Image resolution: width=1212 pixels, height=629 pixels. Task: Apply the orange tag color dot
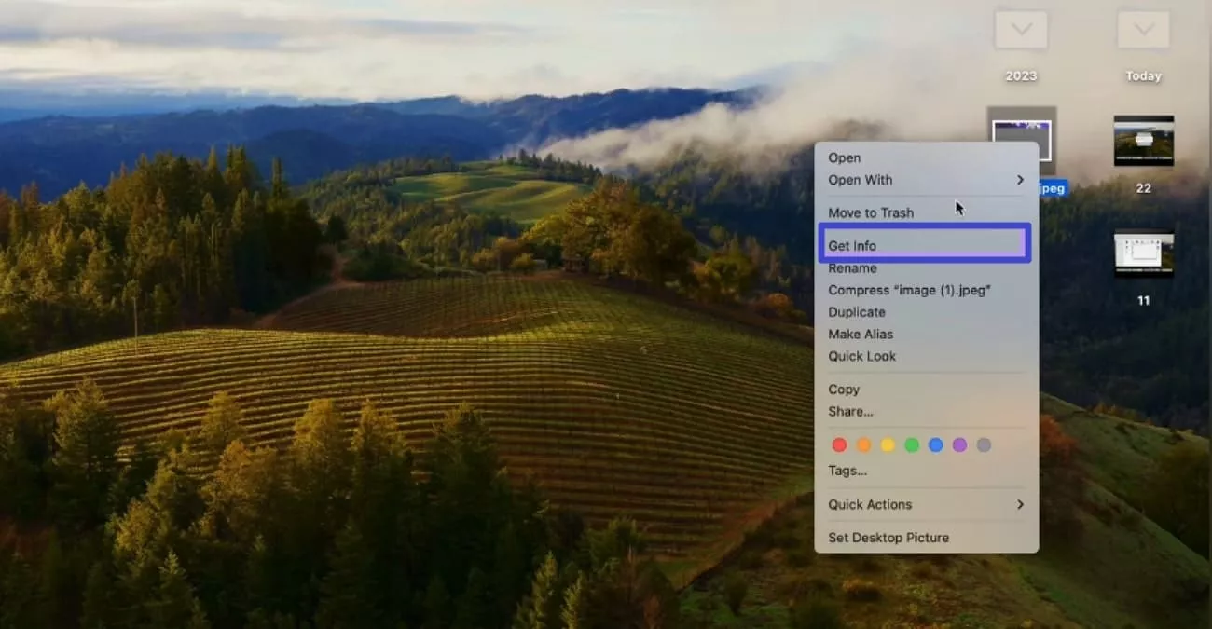tap(863, 445)
